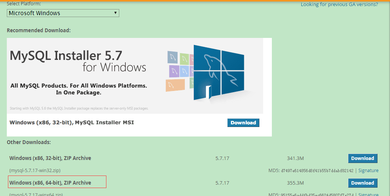Image resolution: width=390 pixels, height=196 pixels.
Task: Click Windows (x86, 32-bit), MySQL Installer MSI label
Action: pos(72,122)
